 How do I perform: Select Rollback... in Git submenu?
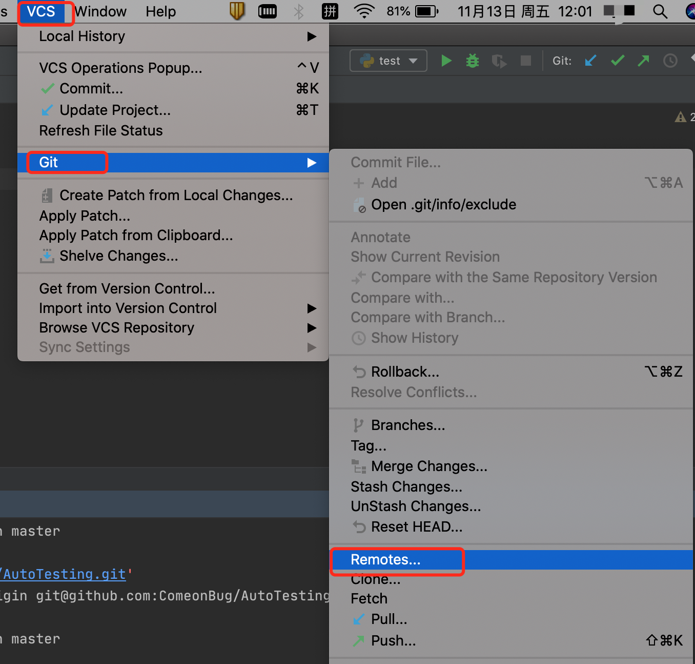512,372
